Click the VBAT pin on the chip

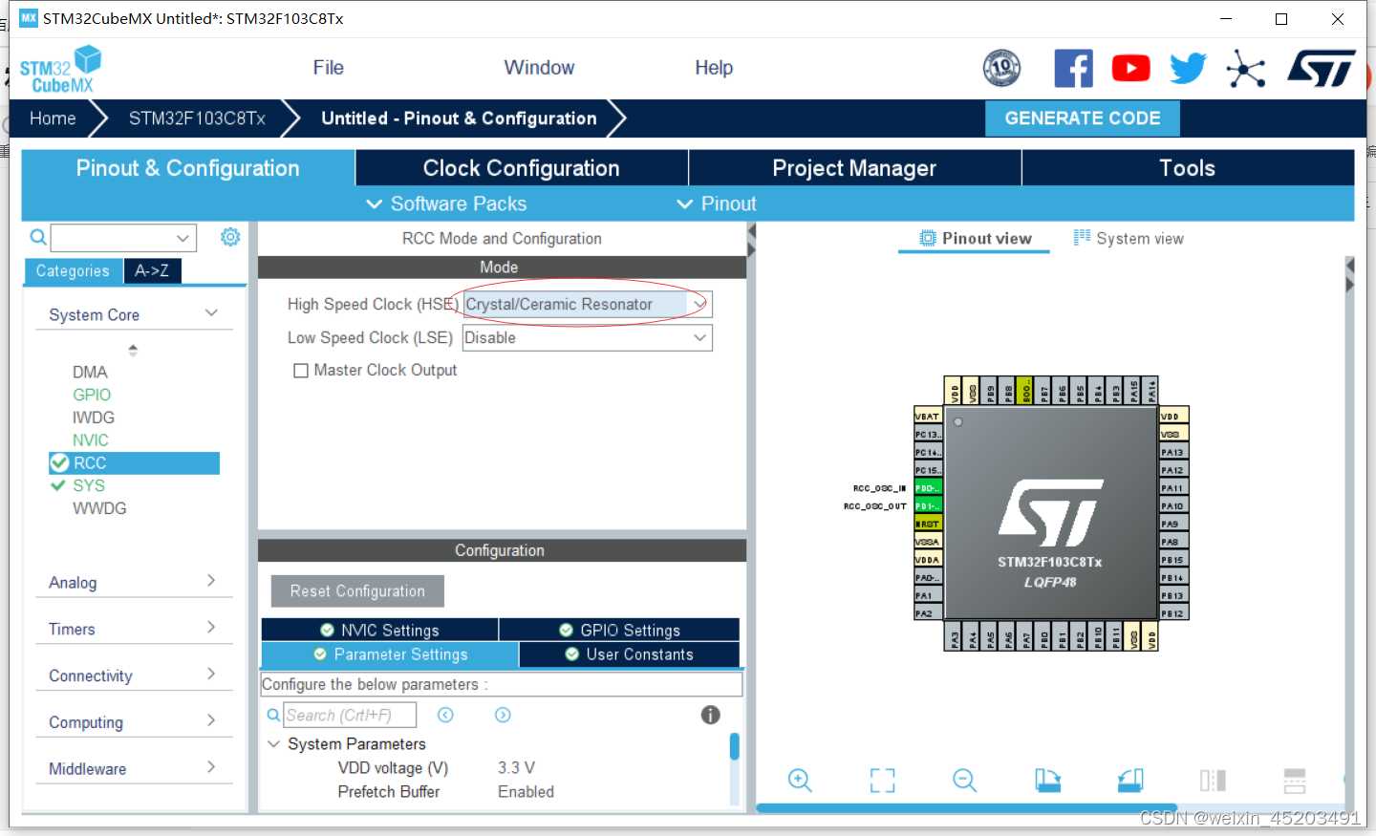928,417
